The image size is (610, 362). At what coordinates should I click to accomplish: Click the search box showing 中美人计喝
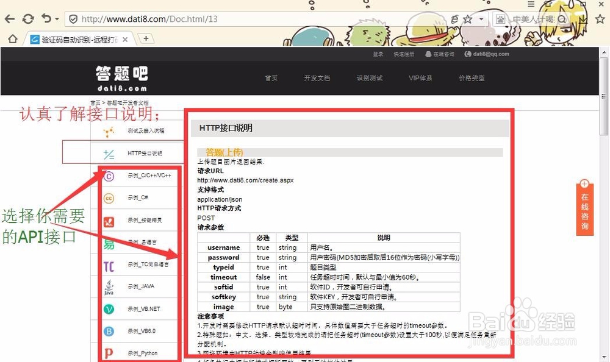pos(533,19)
